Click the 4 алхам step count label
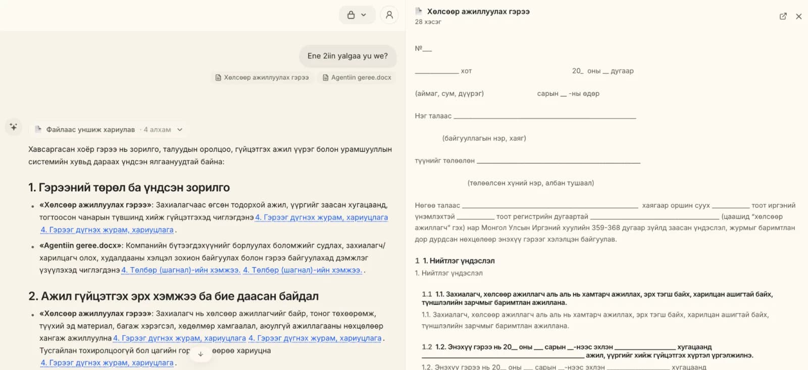Viewport: 808px width, 370px height. (x=157, y=130)
